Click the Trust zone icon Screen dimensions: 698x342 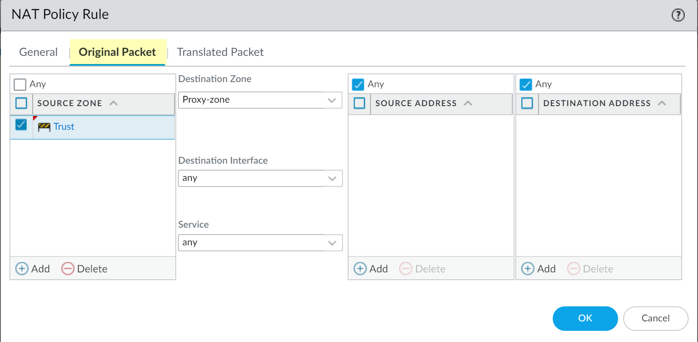pos(44,127)
